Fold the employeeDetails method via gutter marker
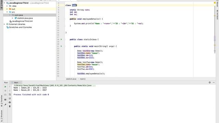This screenshot has width=219, height=123. pyautogui.click(x=65, y=19)
